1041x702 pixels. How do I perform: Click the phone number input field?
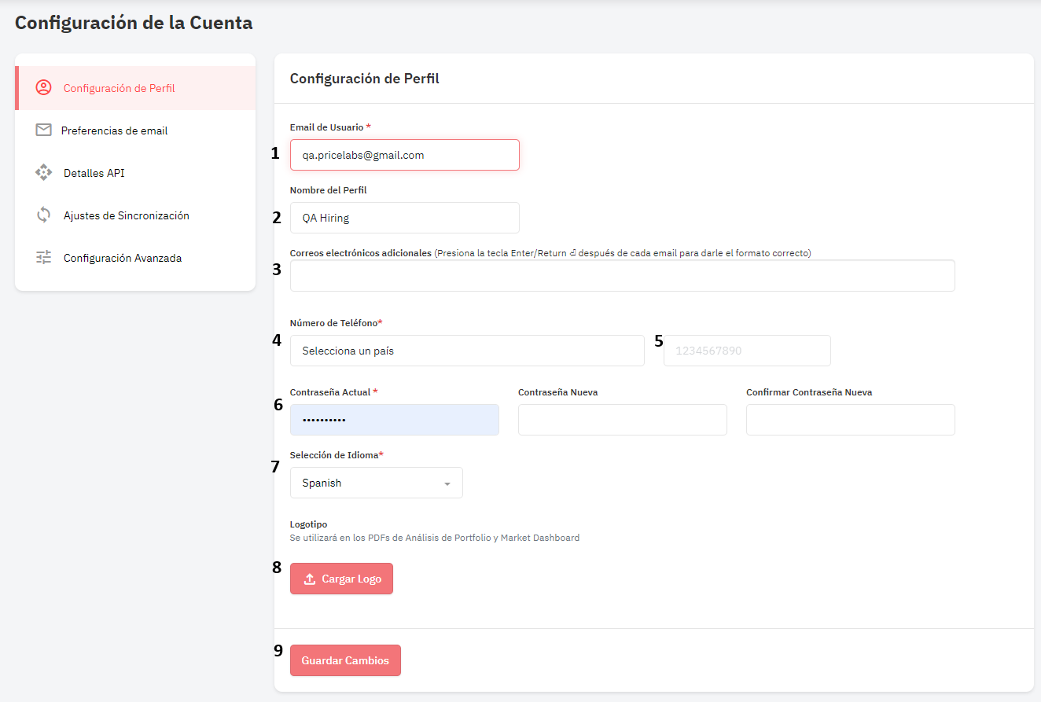pyautogui.click(x=747, y=351)
